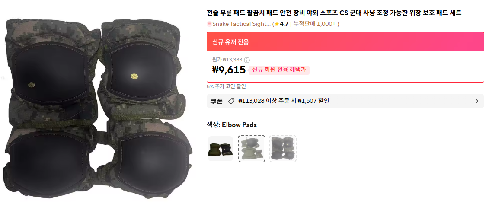489x207 pixels.
Task: Click the coupon tag icon
Action: pyautogui.click(x=231, y=101)
